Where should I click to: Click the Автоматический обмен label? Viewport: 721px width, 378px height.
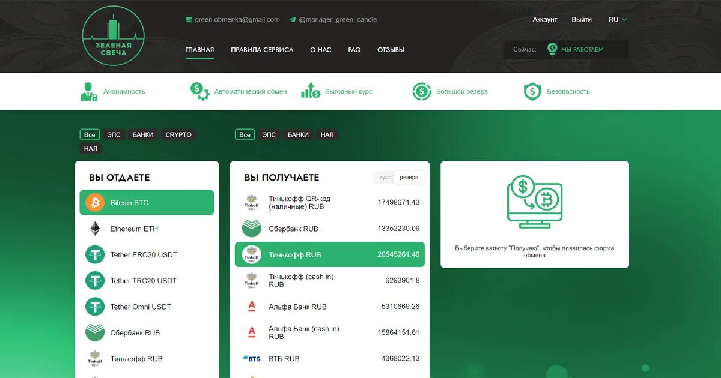(251, 92)
